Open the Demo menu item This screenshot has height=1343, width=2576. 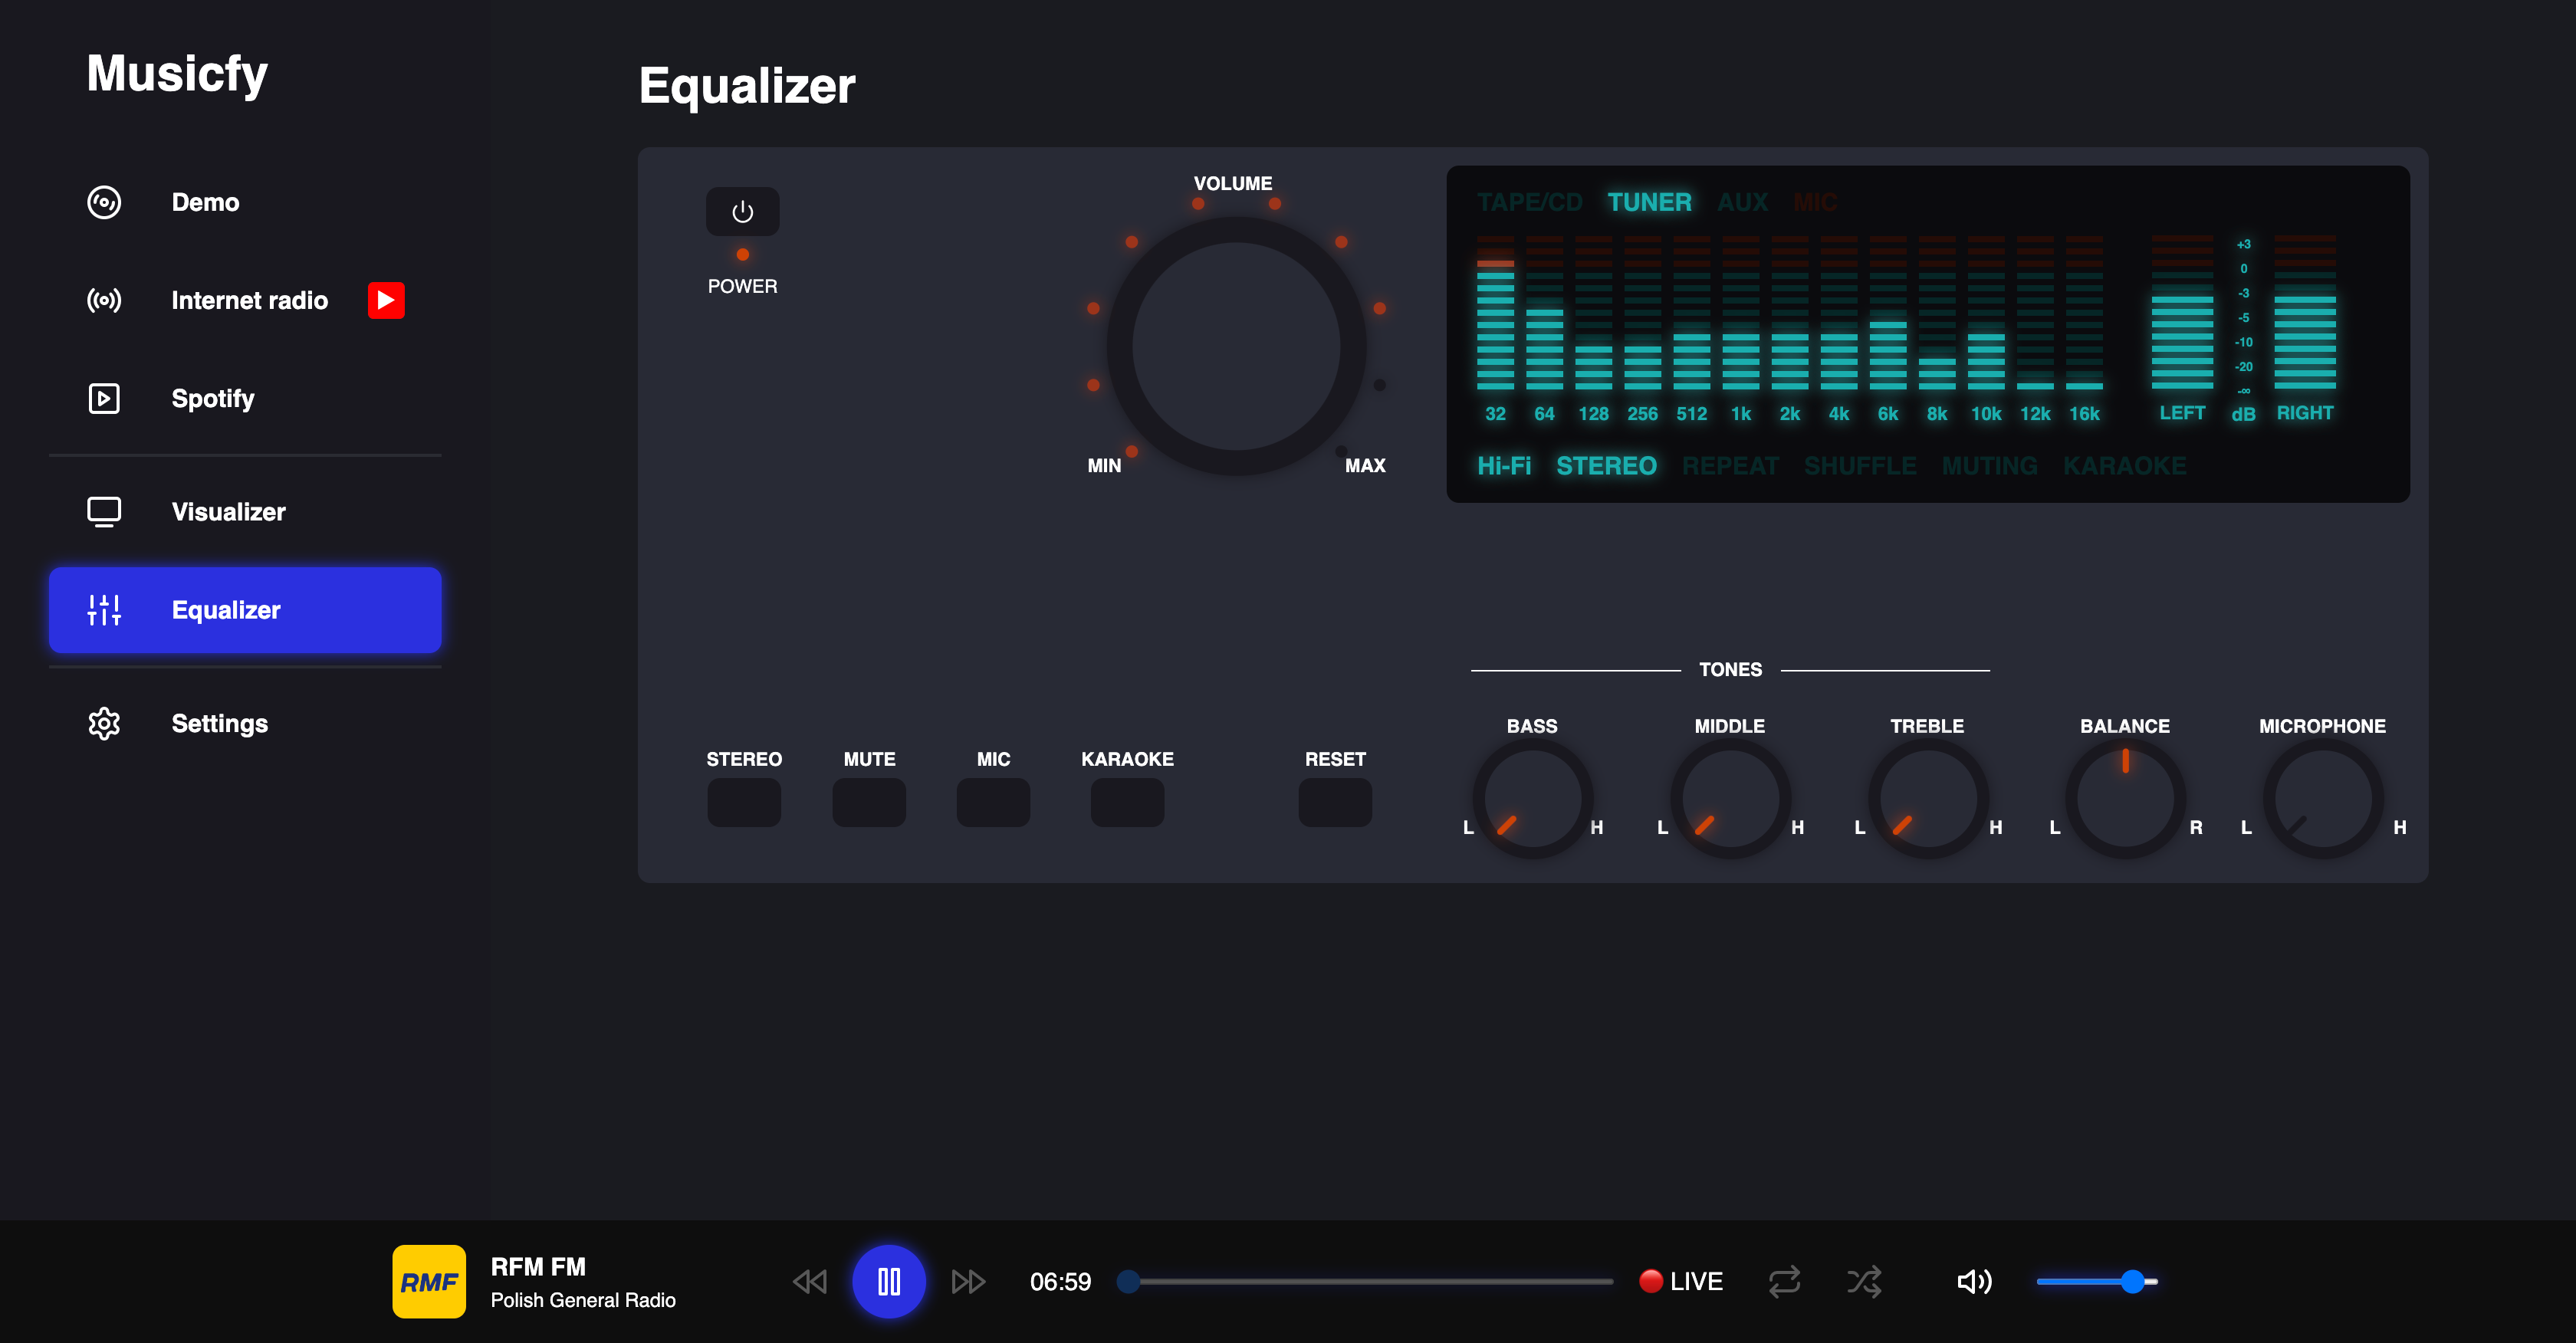click(205, 202)
